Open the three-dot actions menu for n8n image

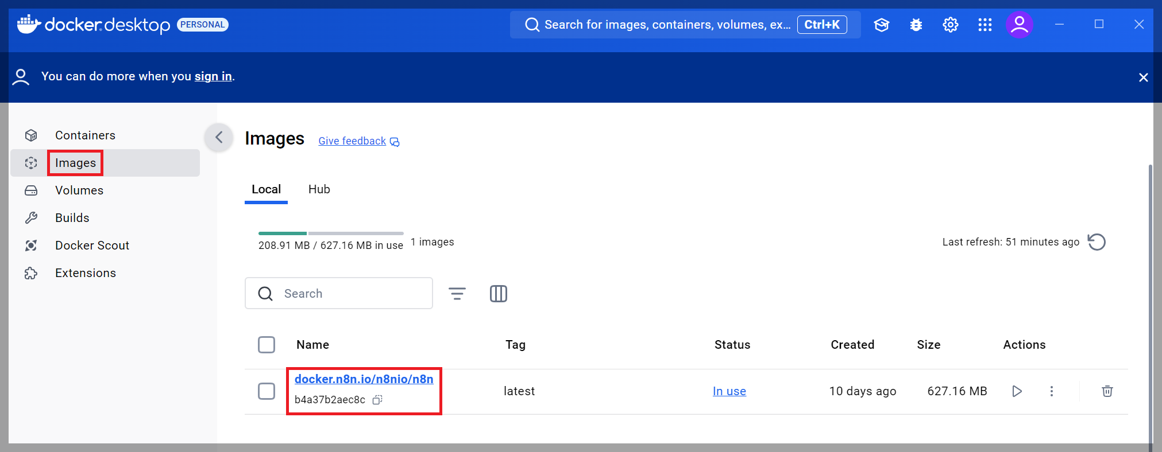1052,391
